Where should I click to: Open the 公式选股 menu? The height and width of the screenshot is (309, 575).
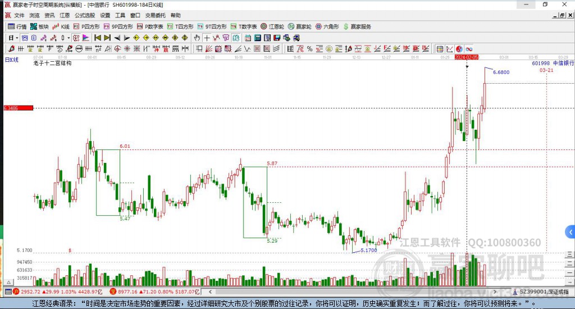[85, 15]
